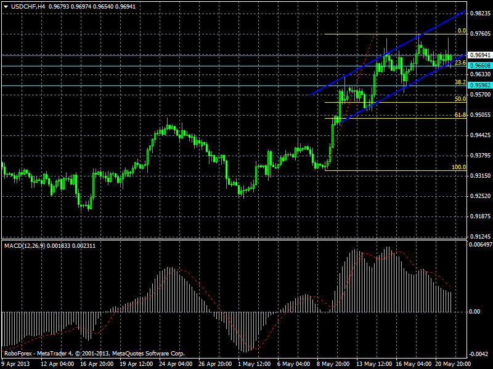Click the 0.96330 price scale value

(x=481, y=74)
